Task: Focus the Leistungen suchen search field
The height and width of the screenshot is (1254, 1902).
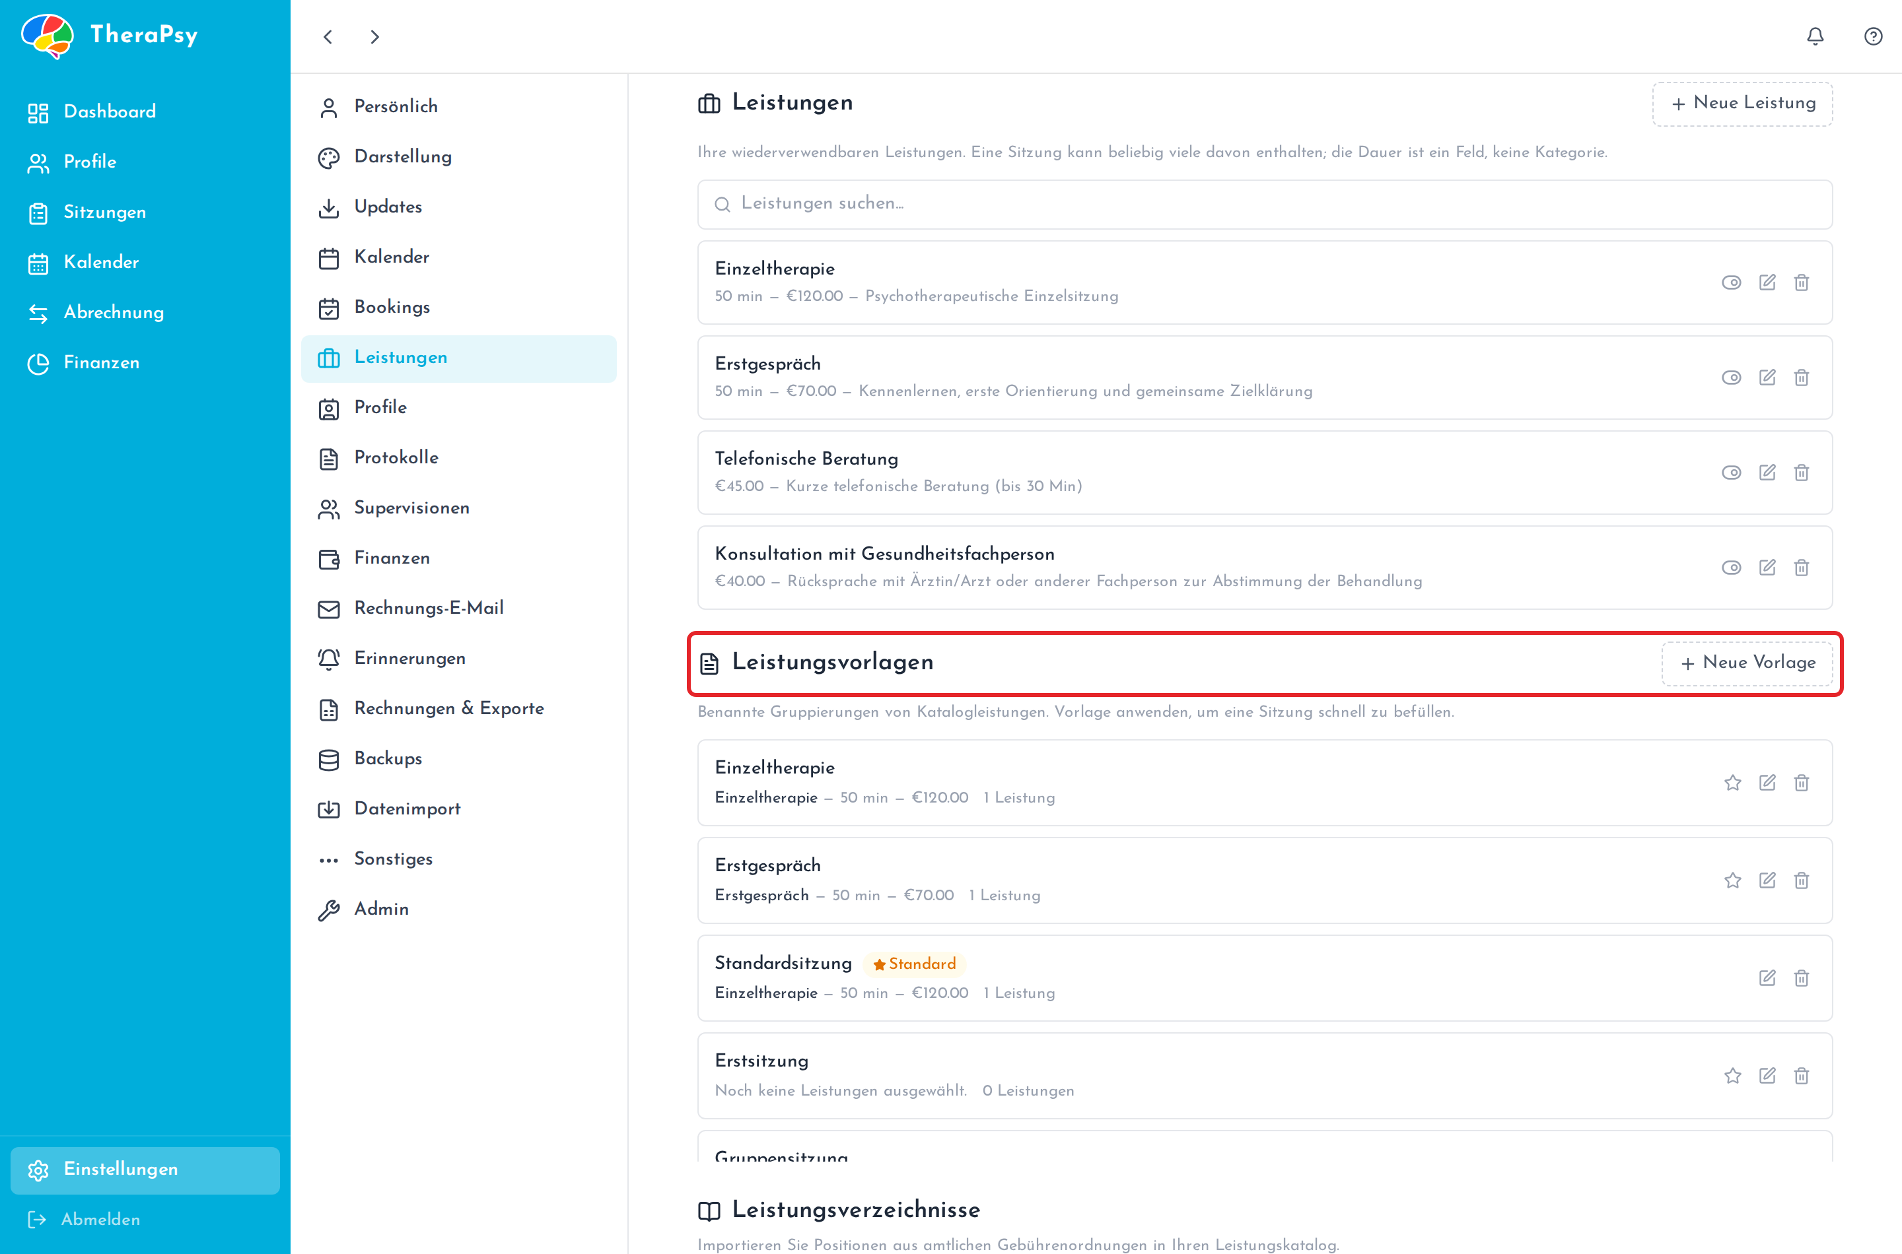Action: 1264,204
